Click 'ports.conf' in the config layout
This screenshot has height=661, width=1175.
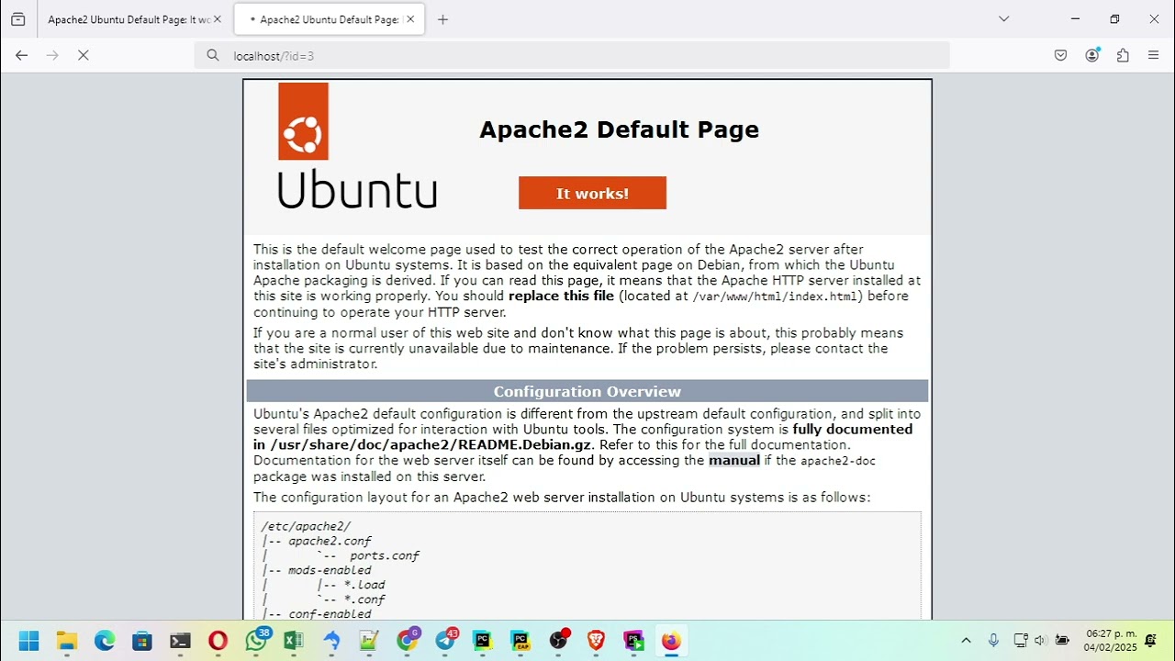385,555
